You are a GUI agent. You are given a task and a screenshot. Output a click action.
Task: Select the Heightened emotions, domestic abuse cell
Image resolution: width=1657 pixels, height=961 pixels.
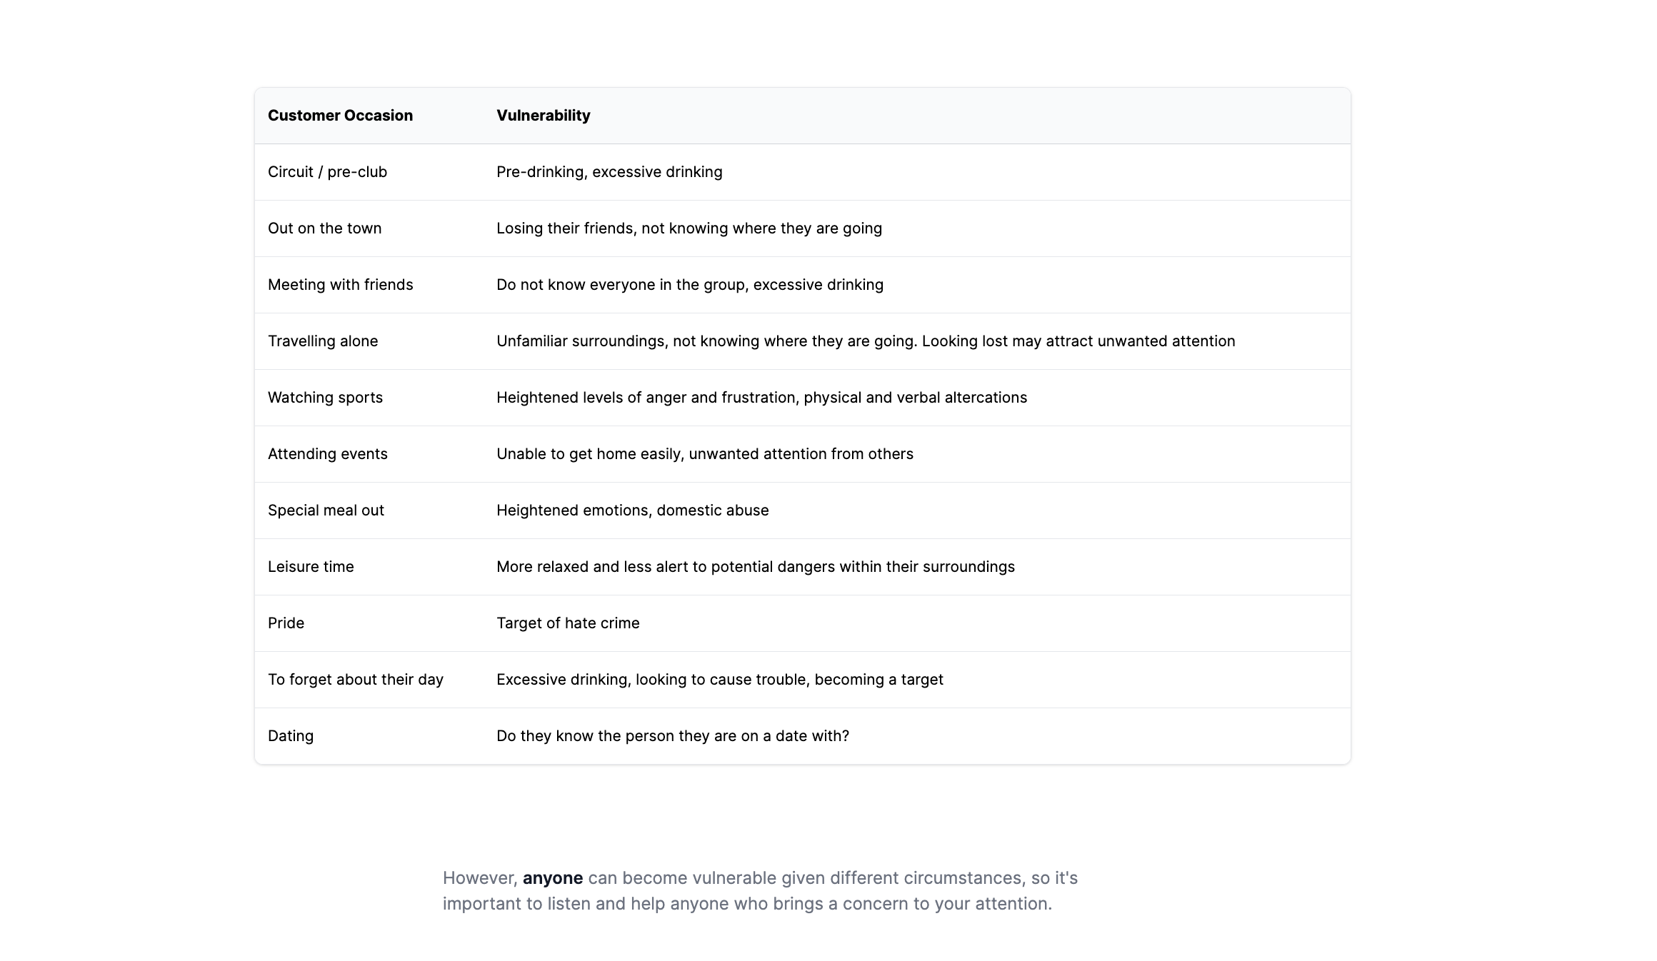pyautogui.click(x=632, y=510)
